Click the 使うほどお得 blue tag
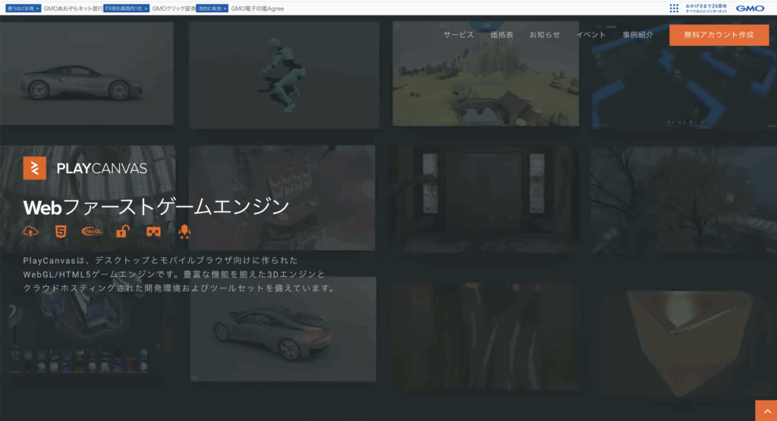 click(23, 8)
